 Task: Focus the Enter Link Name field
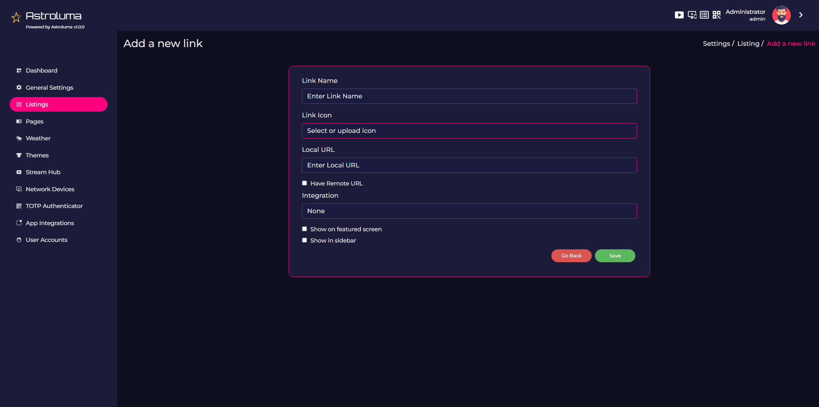(x=469, y=96)
